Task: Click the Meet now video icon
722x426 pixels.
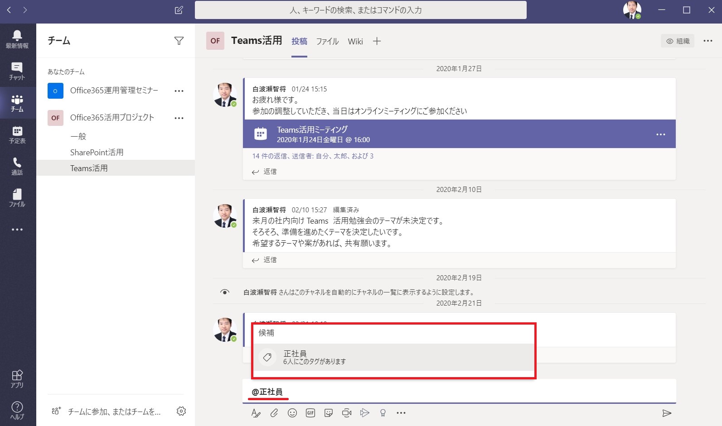Action: click(347, 413)
